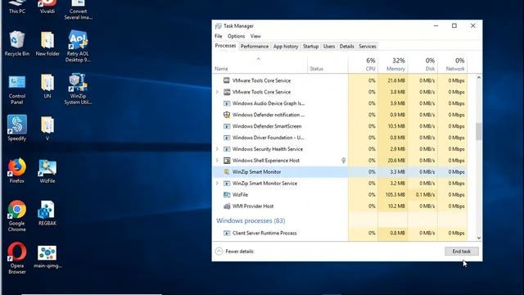Image resolution: width=524 pixels, height=295 pixels.
Task: Switch to the Details tab
Action: 346,47
